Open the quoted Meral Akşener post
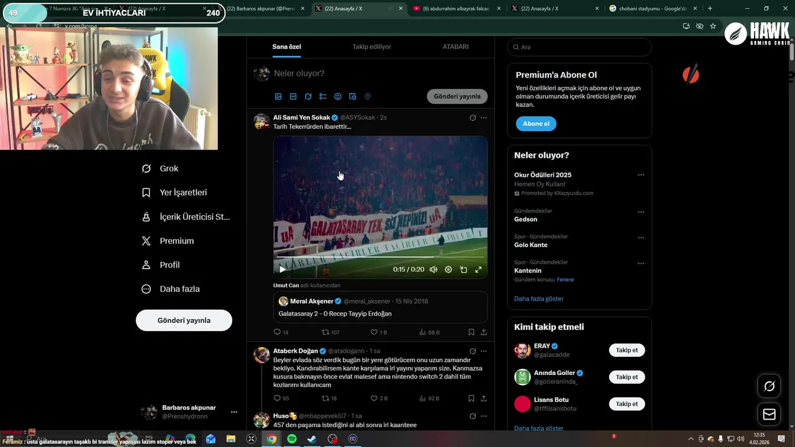 [380, 307]
